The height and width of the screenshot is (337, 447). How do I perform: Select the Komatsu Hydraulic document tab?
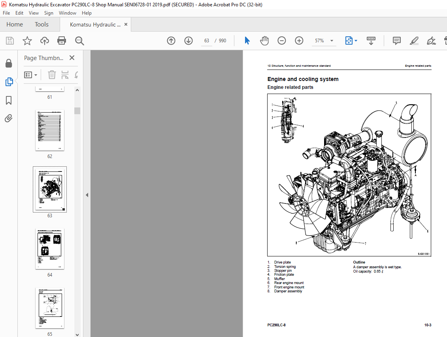[95, 24]
